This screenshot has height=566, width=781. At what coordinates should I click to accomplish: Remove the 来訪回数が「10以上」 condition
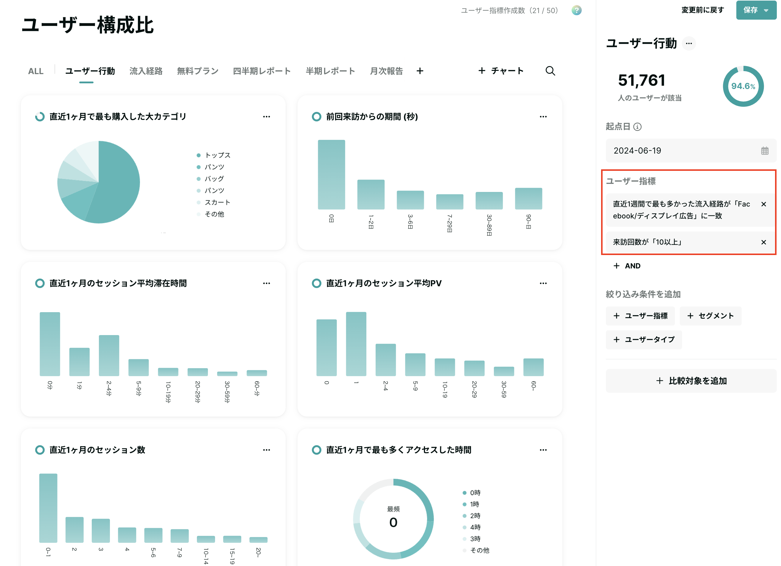pos(763,242)
